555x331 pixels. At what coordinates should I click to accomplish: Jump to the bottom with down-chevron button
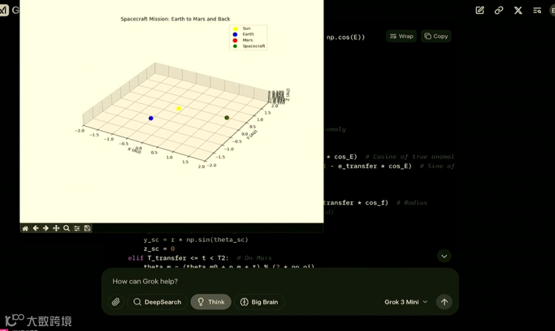pyautogui.click(x=444, y=256)
